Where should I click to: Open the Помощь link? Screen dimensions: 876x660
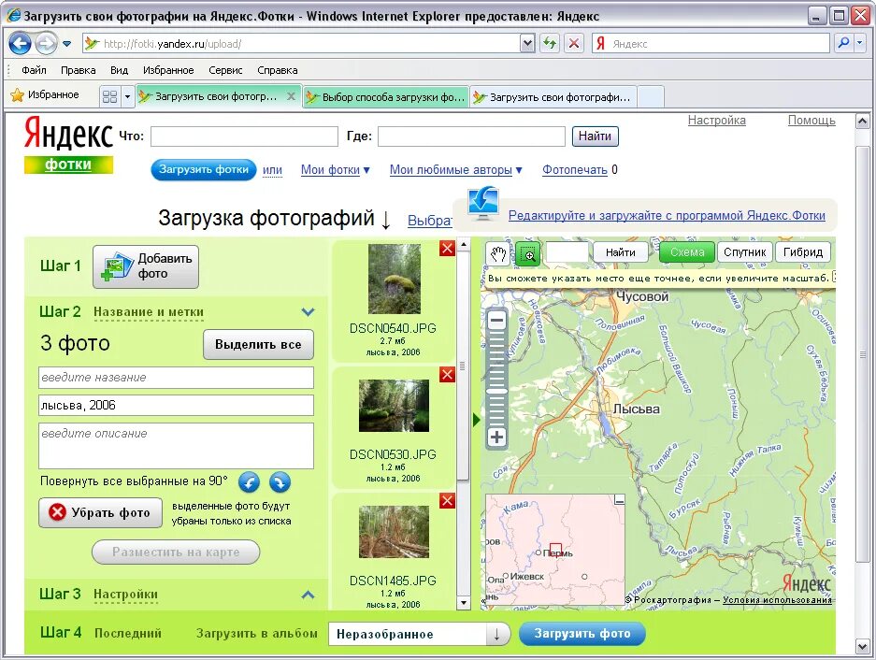[811, 121]
